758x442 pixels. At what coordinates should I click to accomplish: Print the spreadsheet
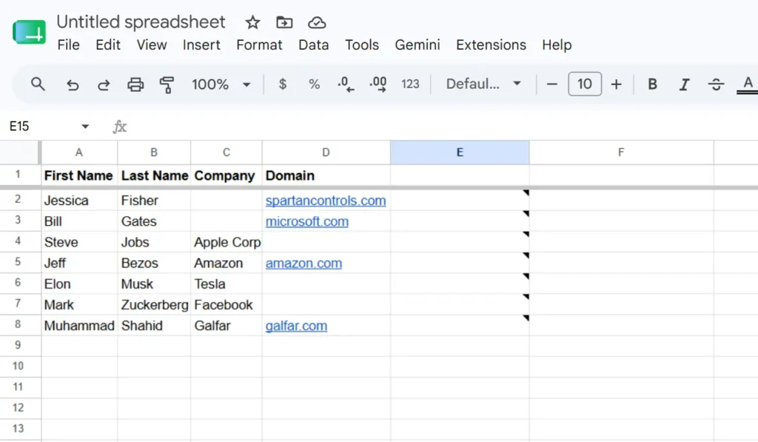[135, 84]
